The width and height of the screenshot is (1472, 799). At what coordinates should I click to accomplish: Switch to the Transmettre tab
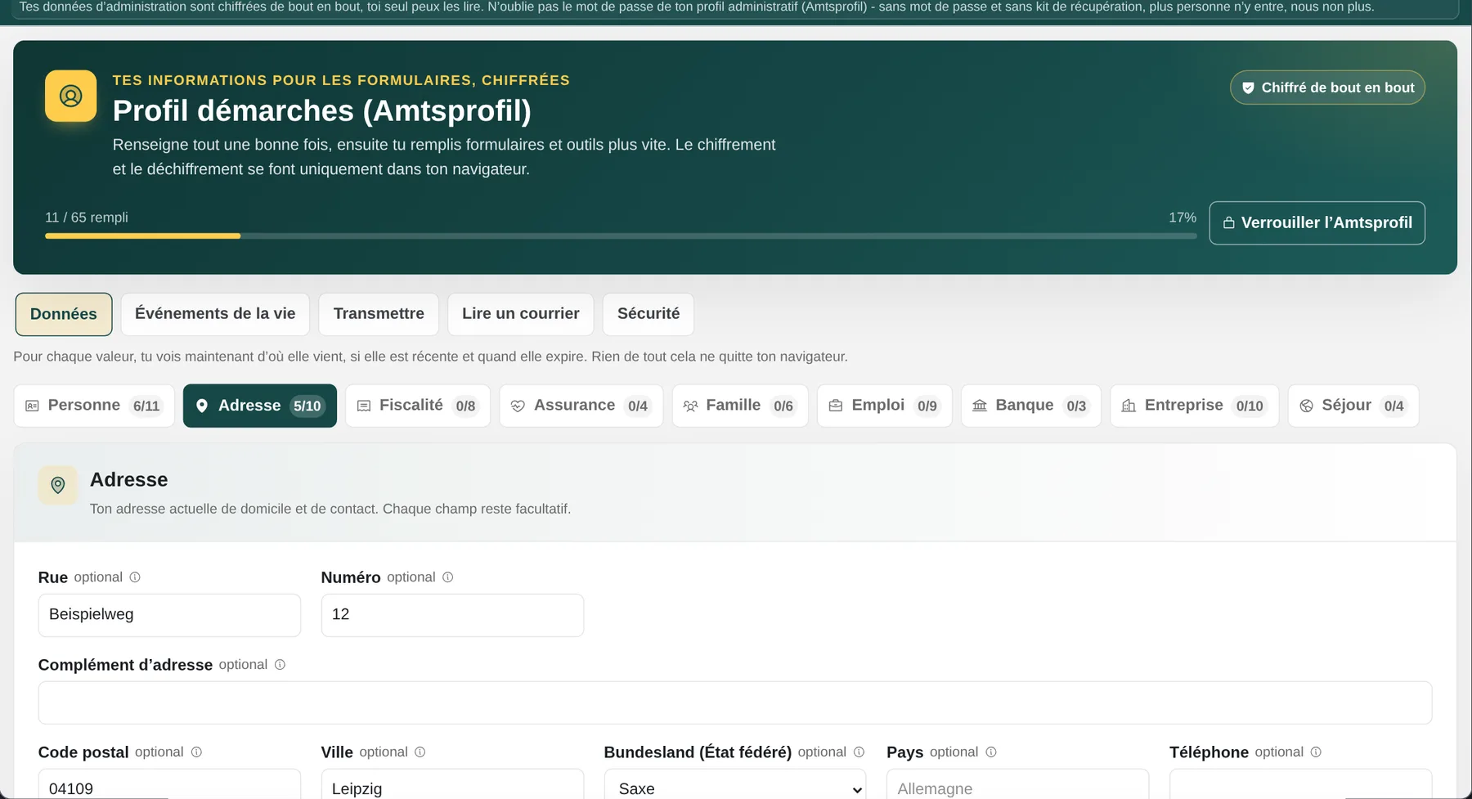pos(379,314)
